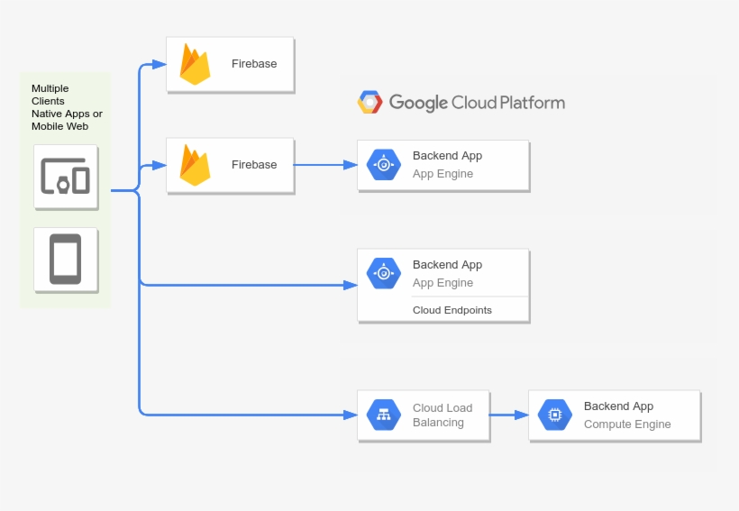
Task: Click the tablet device icon
Action: coord(66,260)
